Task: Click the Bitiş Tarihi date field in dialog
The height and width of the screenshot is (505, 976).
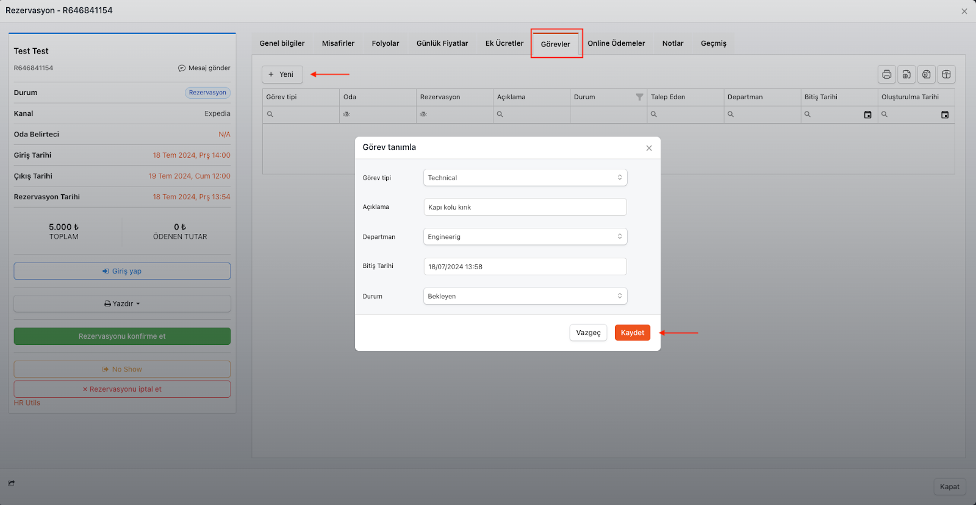Action: coord(525,267)
